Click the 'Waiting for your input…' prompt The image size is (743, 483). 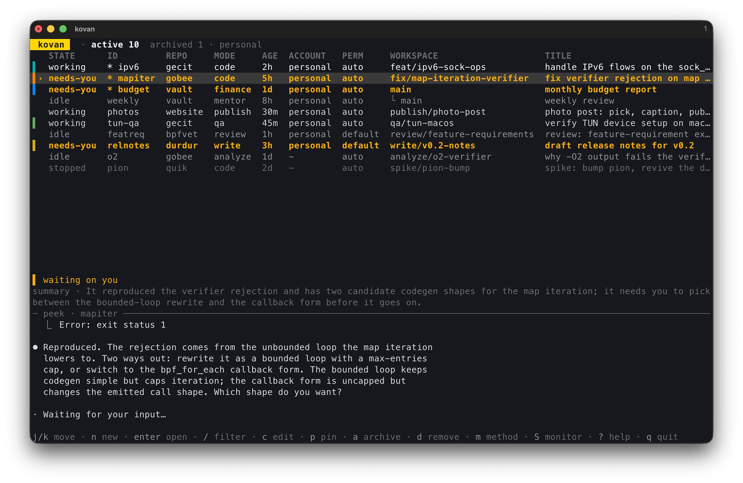click(104, 415)
